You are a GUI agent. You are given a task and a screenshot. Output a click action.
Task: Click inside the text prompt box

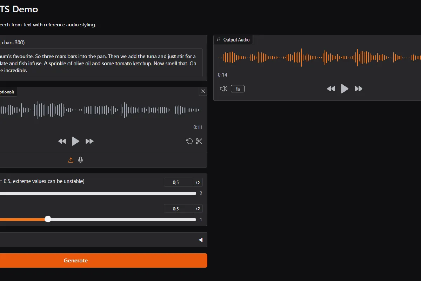tap(101, 63)
